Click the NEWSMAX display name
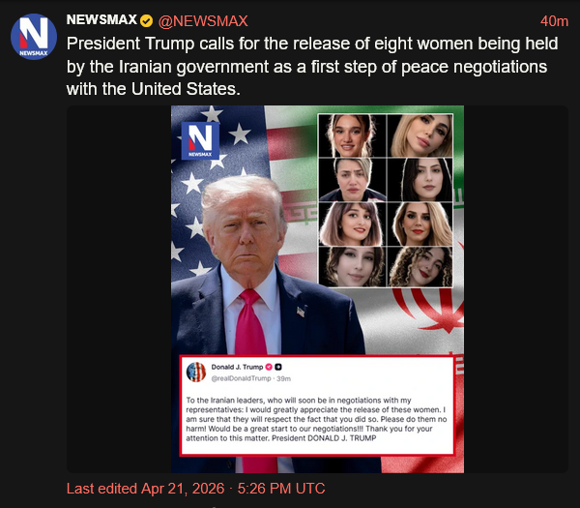 (101, 20)
